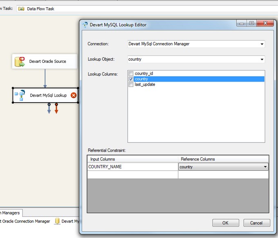Check the country_id lookup column

(x=131, y=73)
